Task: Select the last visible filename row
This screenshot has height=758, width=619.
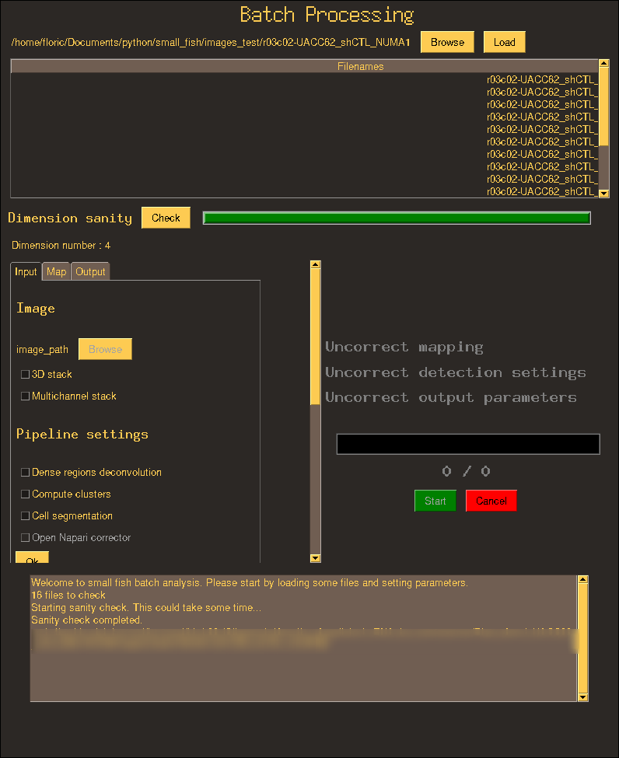Action: (x=305, y=191)
